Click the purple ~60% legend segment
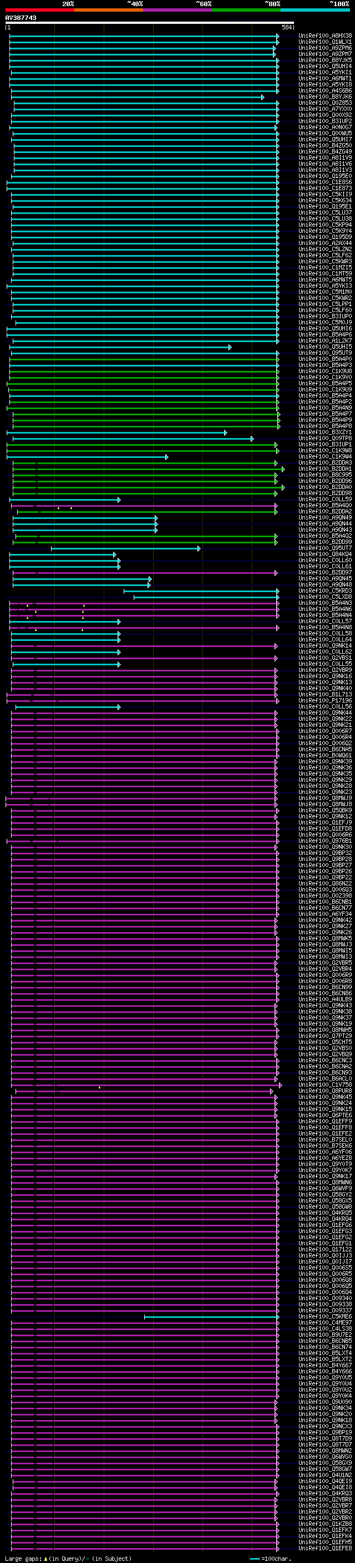Screen dimensions: 355x1563 pos(177,10)
